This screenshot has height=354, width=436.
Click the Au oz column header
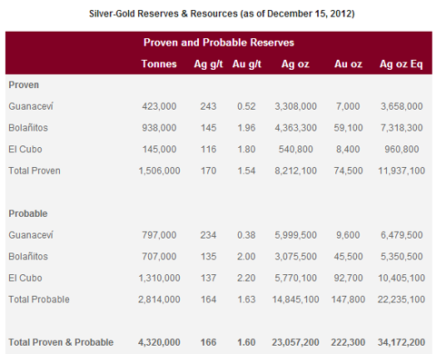[348, 64]
